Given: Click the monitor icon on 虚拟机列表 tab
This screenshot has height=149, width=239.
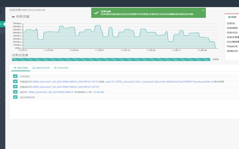Looking at the screenshot, I should pos(34,68).
